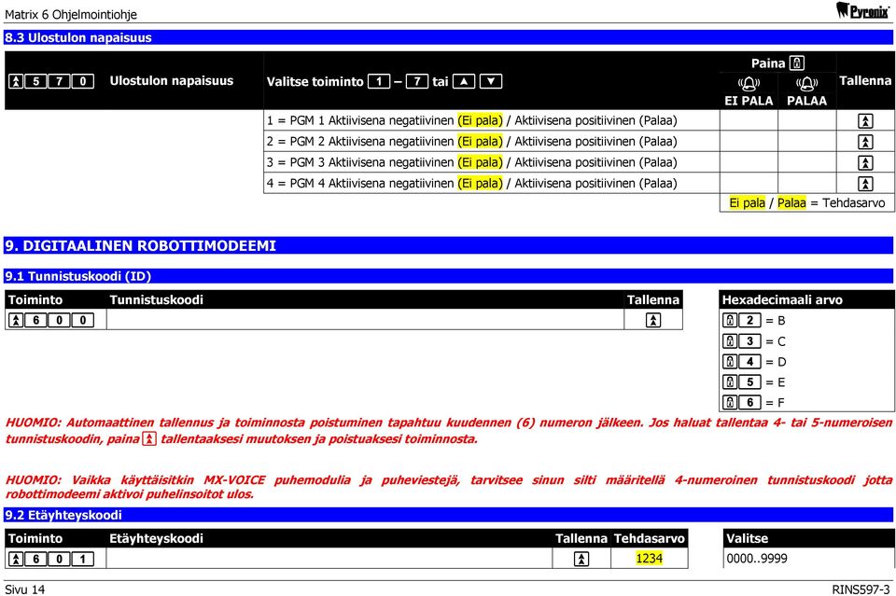Image resolution: width=896 pixels, height=596 pixels.
Task: Click key 7 before the word tai
Action: (417, 82)
